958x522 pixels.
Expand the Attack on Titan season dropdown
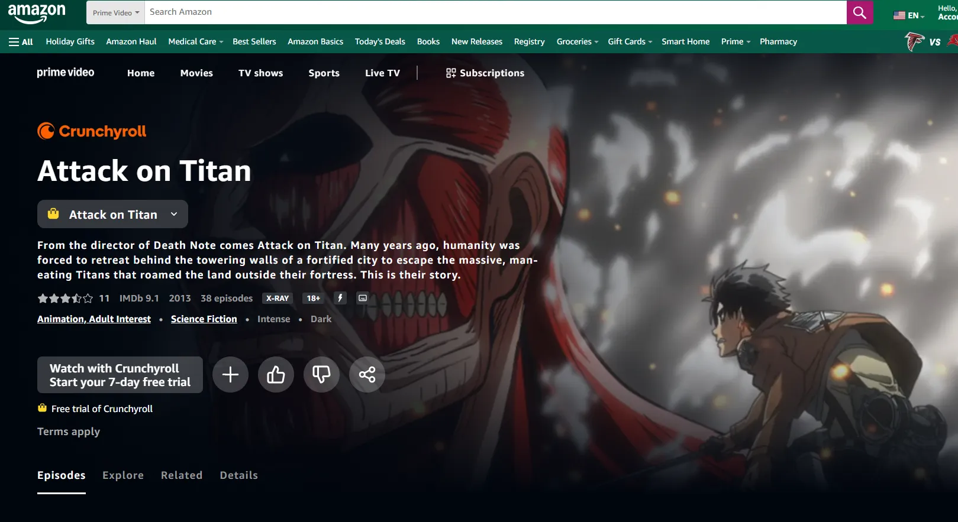point(112,215)
